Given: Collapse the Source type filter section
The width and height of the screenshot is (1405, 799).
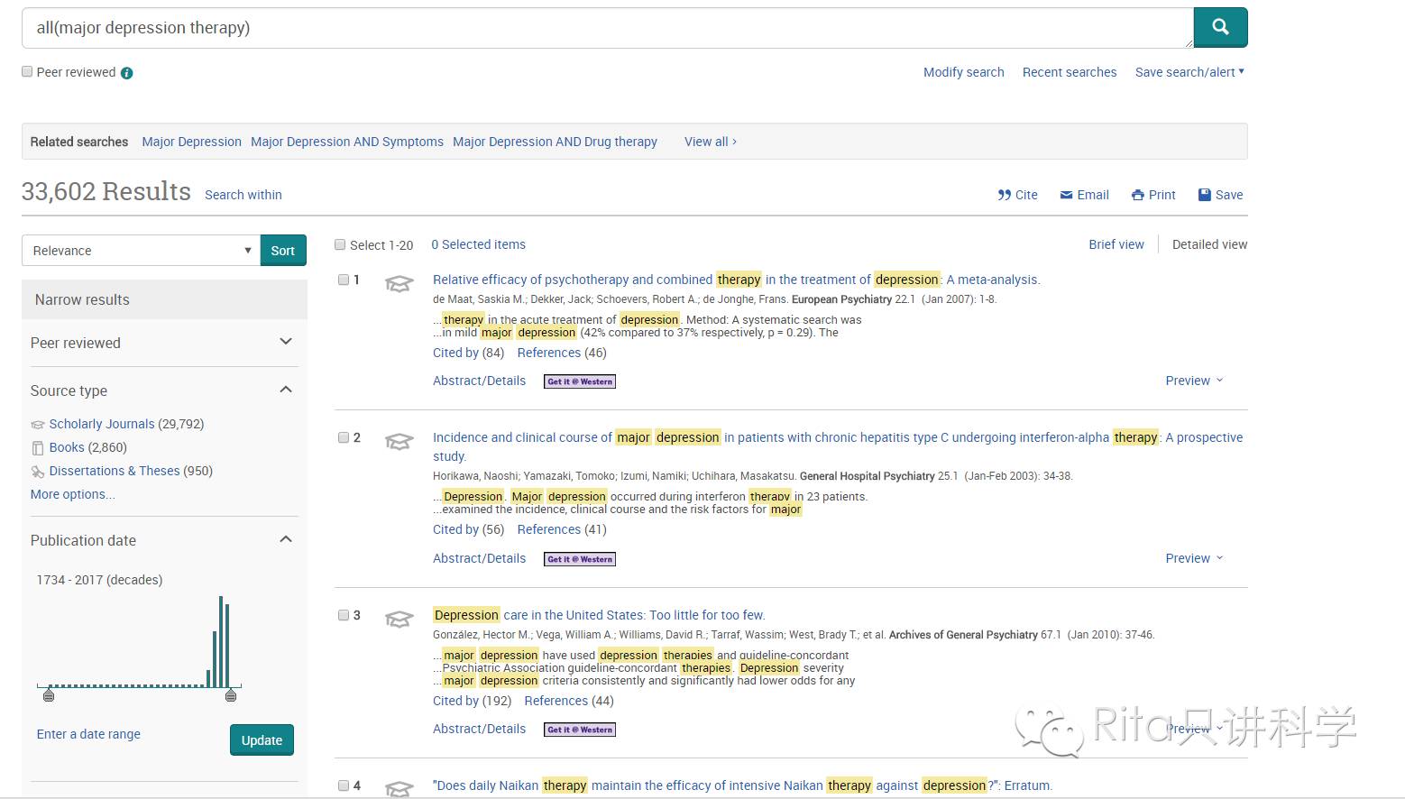Looking at the screenshot, I should pos(286,390).
